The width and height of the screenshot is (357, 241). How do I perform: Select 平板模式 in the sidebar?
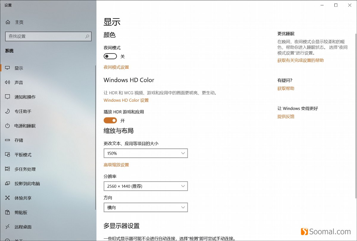pos(22,154)
